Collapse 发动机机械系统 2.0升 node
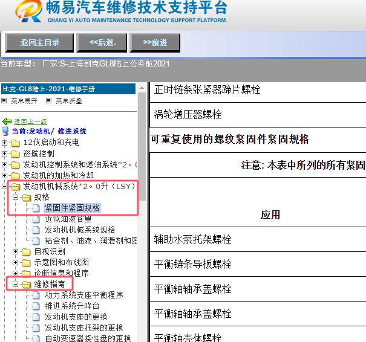Screen dimensions: 366x342 [x=4, y=186]
